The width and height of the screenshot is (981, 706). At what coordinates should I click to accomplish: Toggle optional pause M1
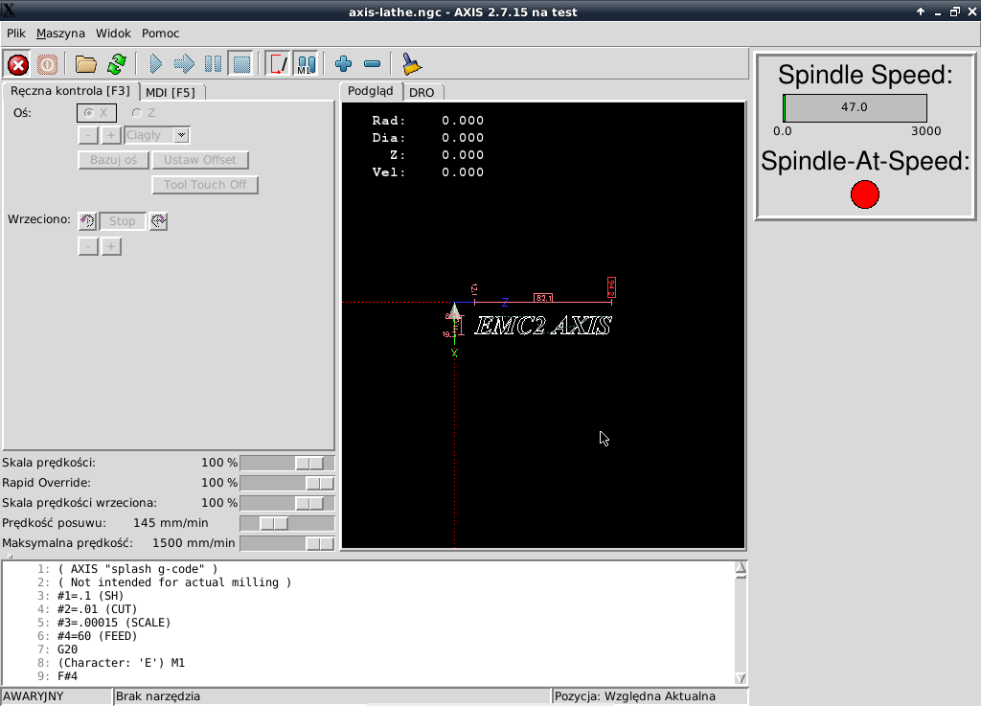306,64
